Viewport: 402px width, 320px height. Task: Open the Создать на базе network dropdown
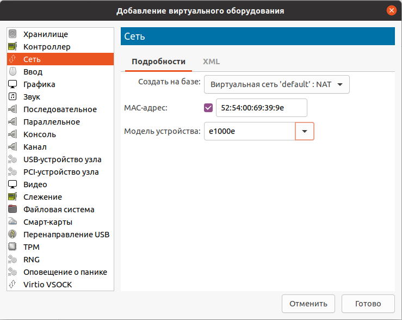click(277, 84)
